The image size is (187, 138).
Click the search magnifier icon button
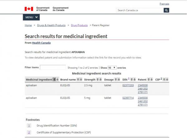click(x=166, y=10)
